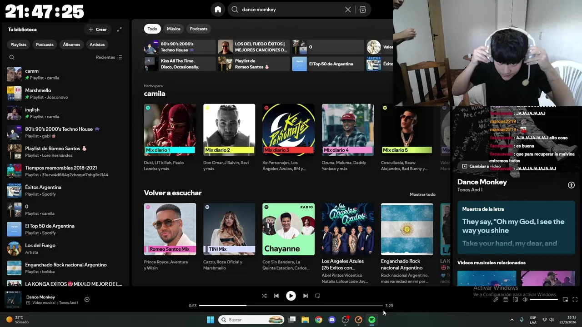This screenshot has width=582, height=327.
Task: Open Romeo Santos Mix cover
Action: [170, 229]
